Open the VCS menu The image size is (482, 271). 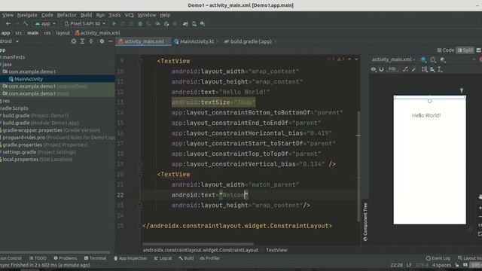point(129,15)
